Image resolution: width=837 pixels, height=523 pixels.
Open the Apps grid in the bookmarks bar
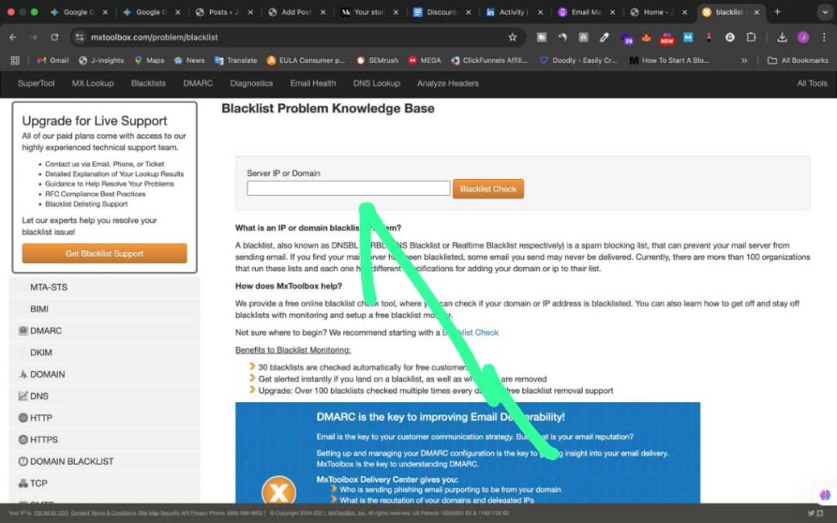15,60
